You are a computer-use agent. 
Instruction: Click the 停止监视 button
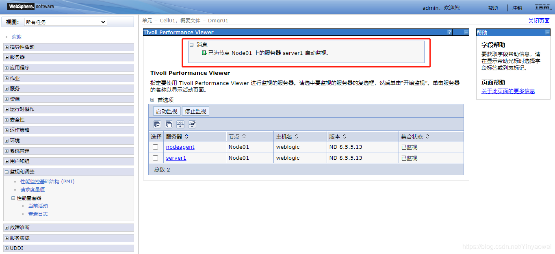(x=195, y=111)
